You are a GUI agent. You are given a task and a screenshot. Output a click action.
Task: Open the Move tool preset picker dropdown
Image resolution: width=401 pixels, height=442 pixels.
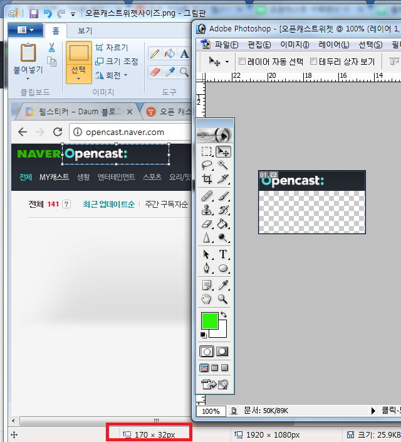click(227, 62)
